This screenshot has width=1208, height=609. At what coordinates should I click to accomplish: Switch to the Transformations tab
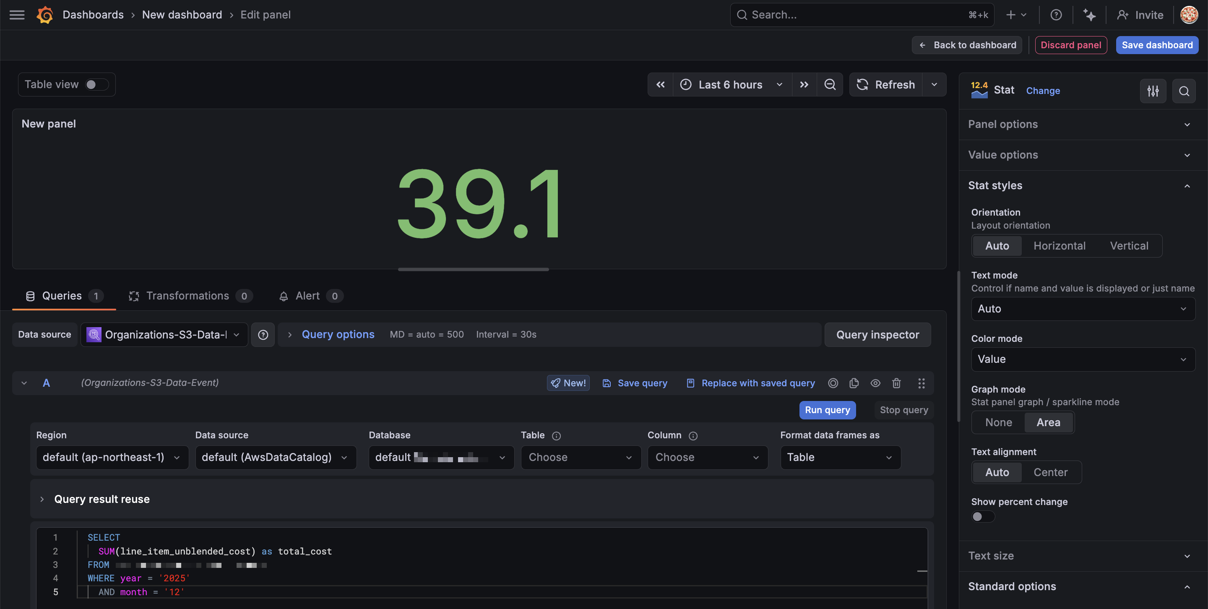tap(187, 296)
